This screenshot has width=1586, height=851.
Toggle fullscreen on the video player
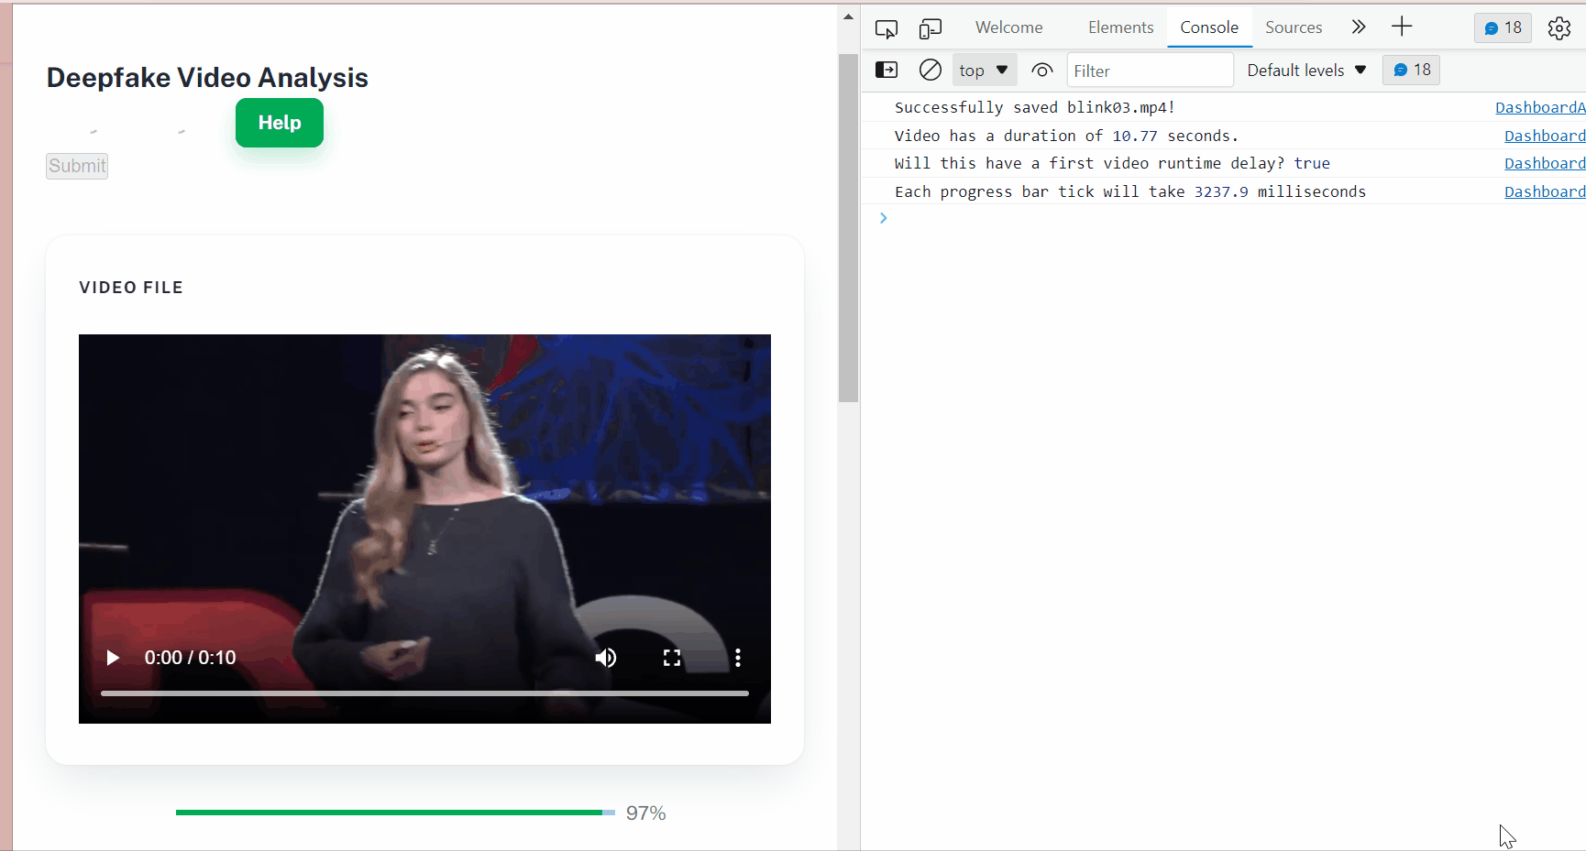coord(671,657)
